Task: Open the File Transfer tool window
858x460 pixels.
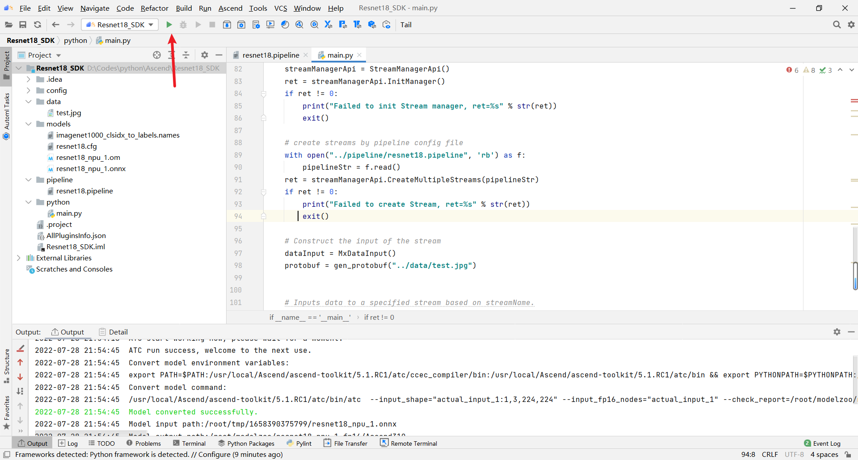Action: (x=345, y=443)
